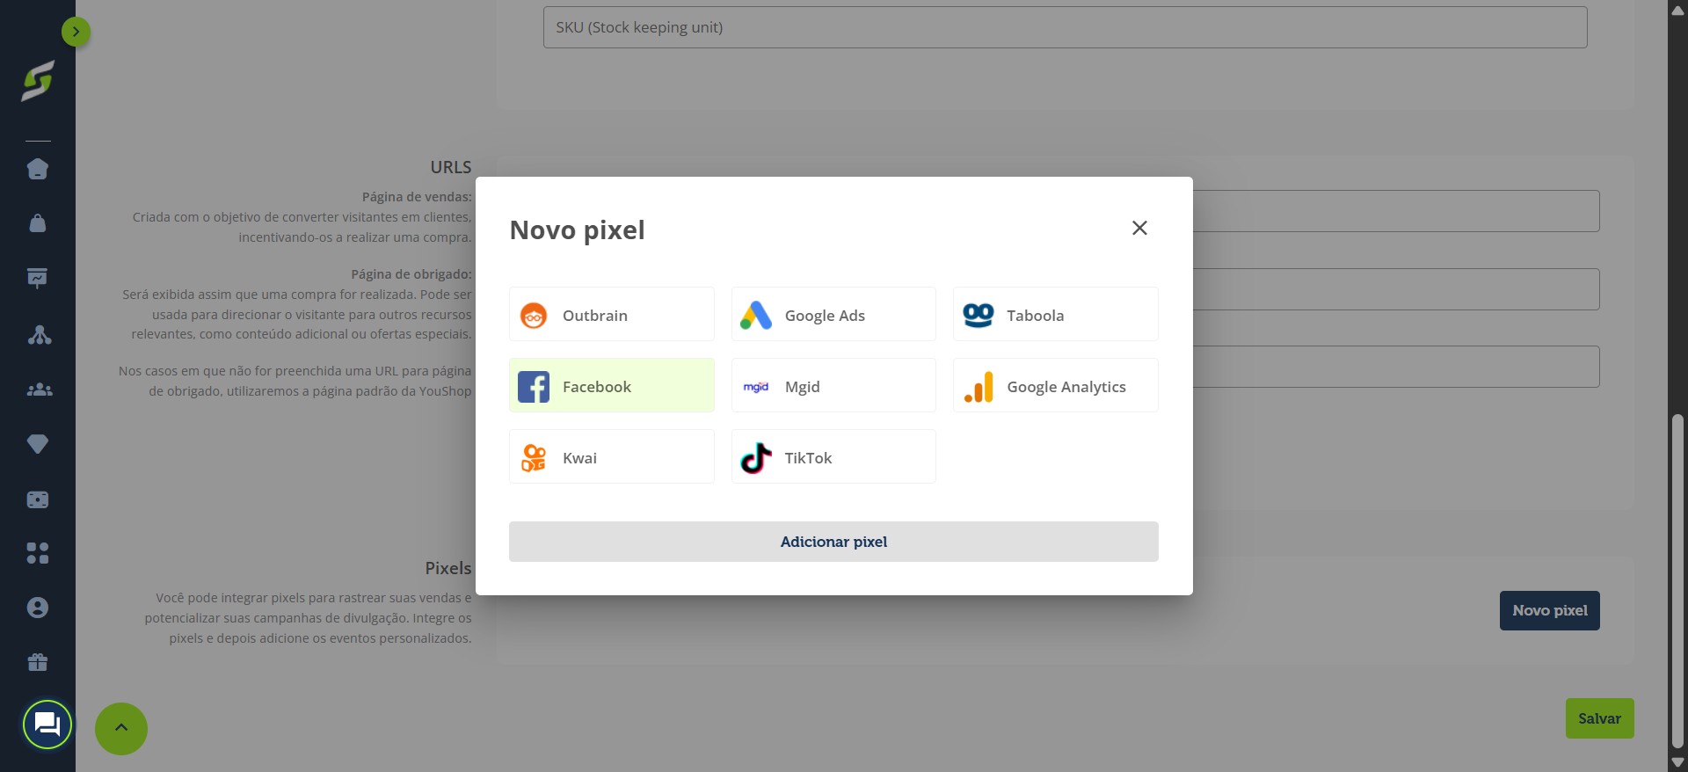Click the 'Pixels' section heading
Image resolution: width=1688 pixels, height=772 pixels.
(x=448, y=568)
